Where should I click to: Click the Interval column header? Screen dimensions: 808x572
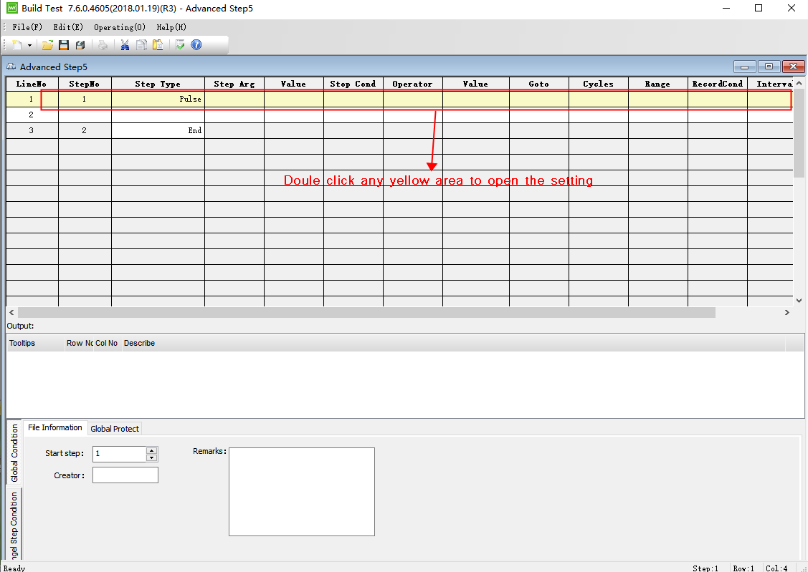771,84
